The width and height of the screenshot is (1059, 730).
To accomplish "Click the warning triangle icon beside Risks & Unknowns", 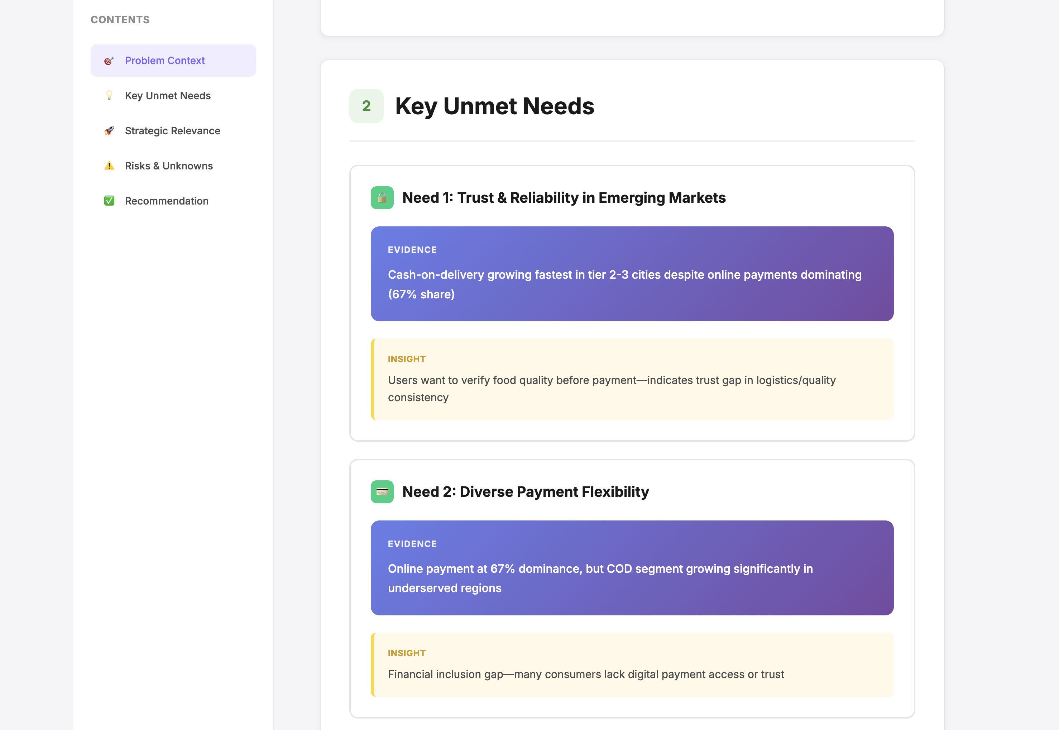I will [x=109, y=165].
